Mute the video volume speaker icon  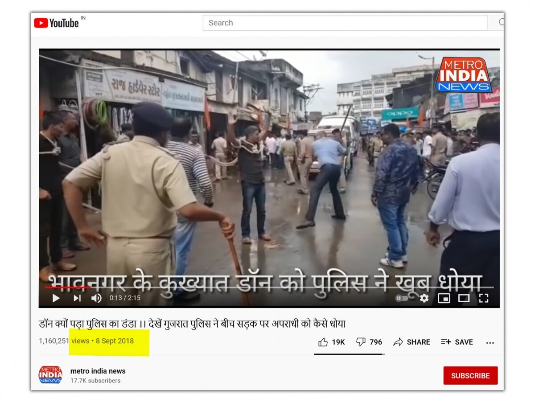pos(96,298)
